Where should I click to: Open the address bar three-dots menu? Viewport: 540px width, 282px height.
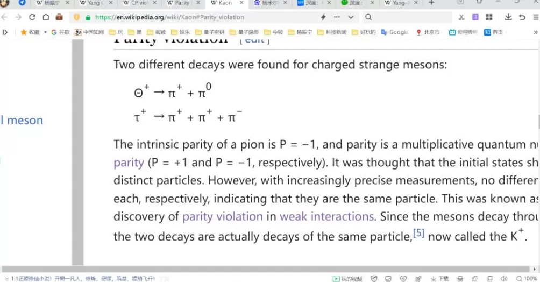coord(337,17)
